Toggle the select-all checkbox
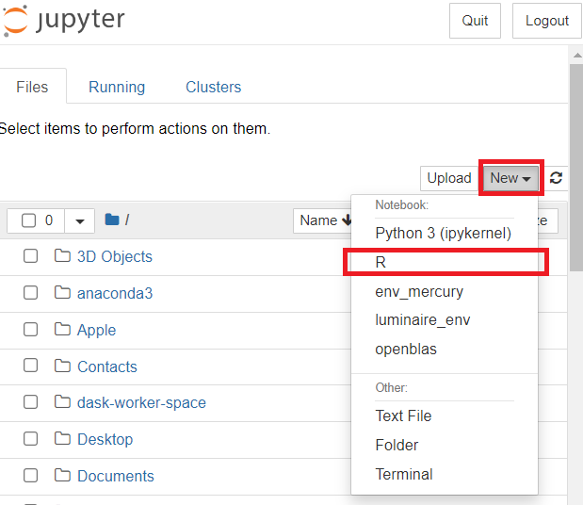Viewport: 583px width, 505px height. click(x=28, y=220)
